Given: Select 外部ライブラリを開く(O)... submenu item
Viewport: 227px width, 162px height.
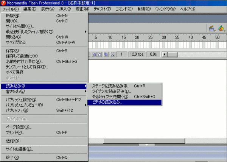Looking at the screenshot, I should (124, 97).
